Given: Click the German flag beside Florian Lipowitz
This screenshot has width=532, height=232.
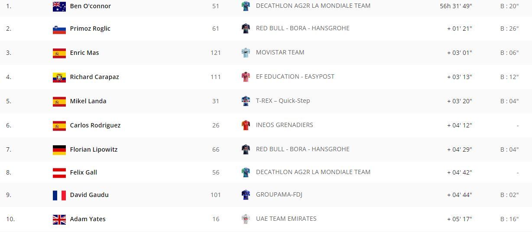Looking at the screenshot, I should 59,150.
